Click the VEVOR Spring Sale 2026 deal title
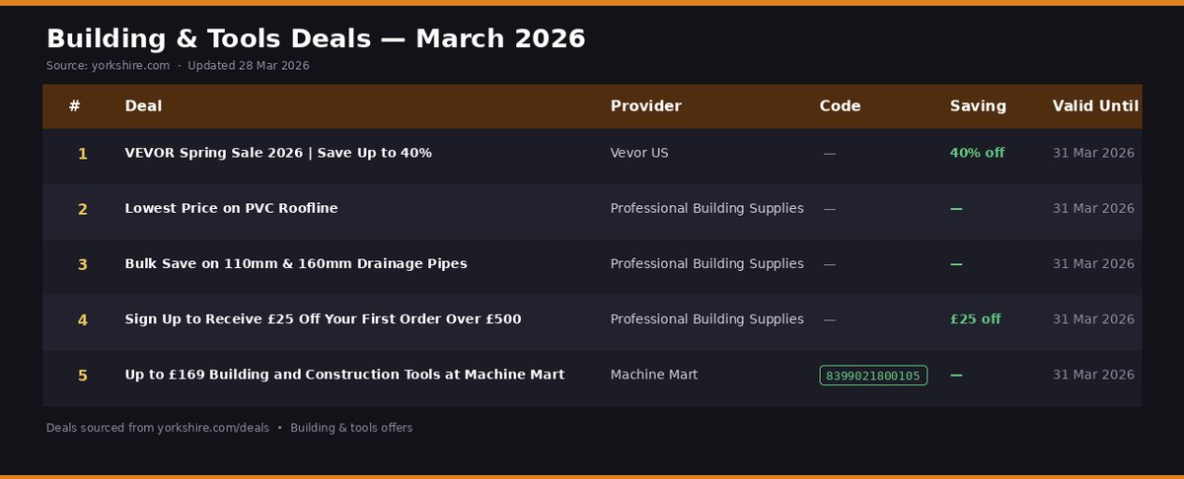 [x=278, y=154]
